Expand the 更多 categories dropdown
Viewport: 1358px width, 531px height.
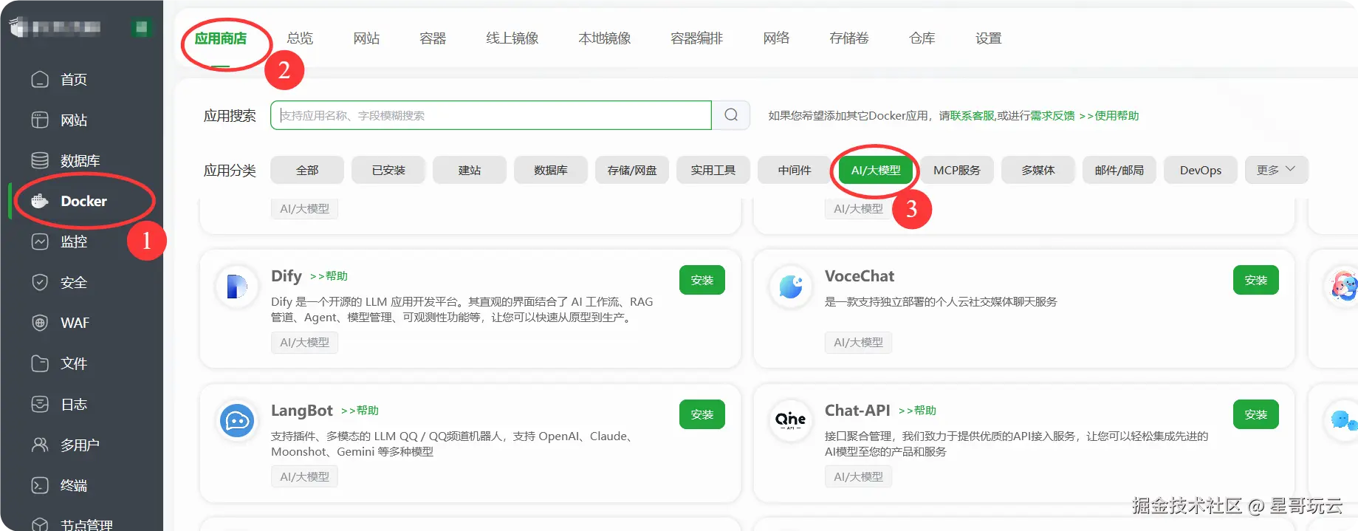click(x=1276, y=170)
